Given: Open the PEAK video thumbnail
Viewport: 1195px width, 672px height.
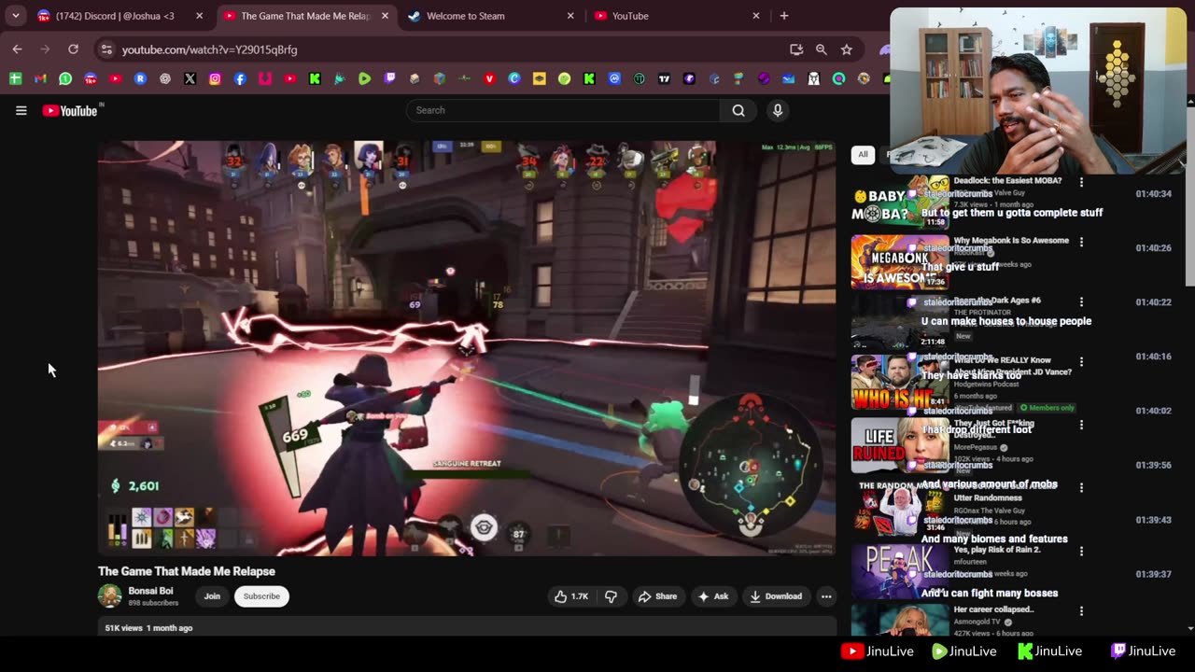Looking at the screenshot, I should tap(900, 571).
